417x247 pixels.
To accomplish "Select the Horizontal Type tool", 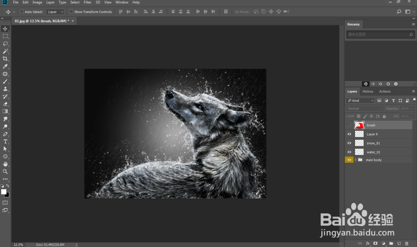I will click(5, 142).
